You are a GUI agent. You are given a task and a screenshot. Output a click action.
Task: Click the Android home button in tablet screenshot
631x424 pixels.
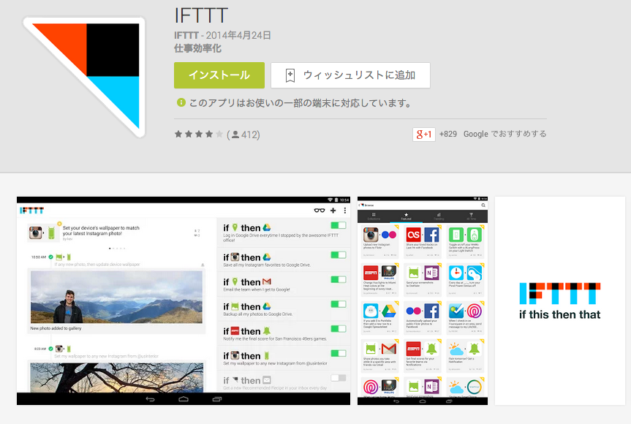coord(184,399)
